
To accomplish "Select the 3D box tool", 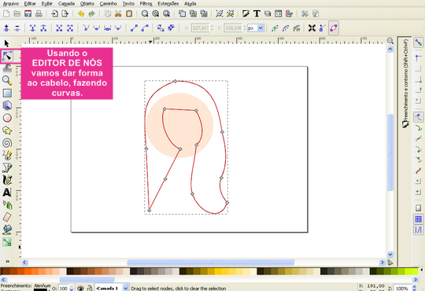I will point(7,105).
